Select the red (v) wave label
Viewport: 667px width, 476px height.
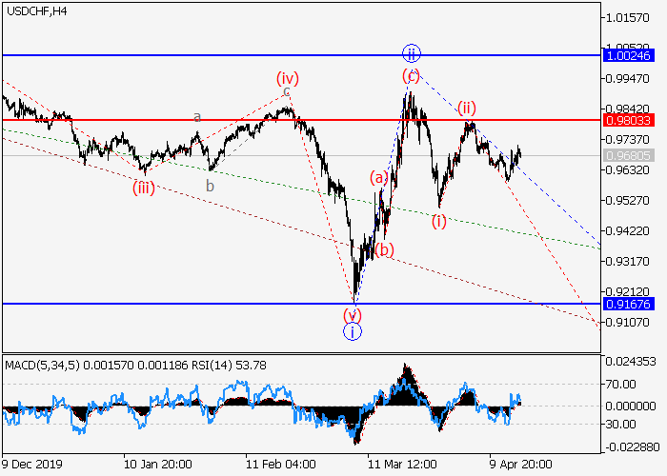353,312
